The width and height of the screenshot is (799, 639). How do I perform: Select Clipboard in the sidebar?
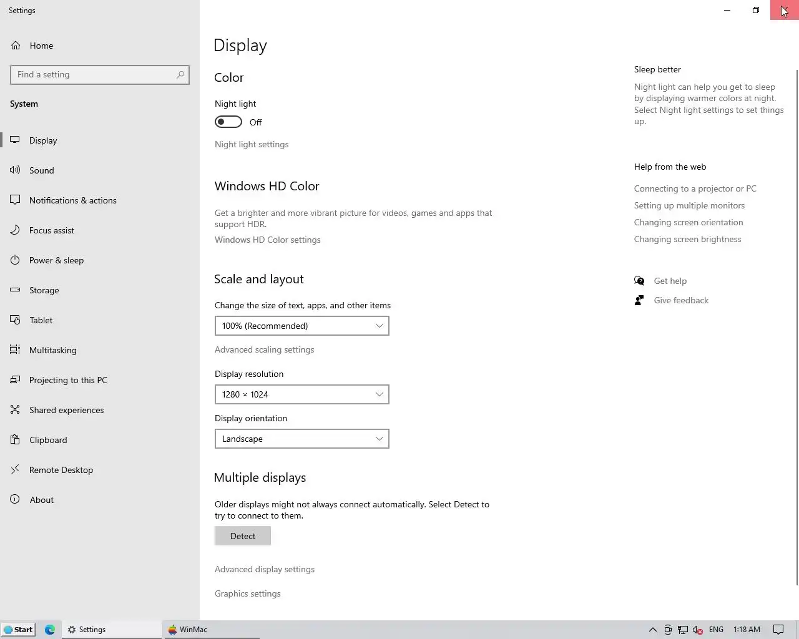click(100, 440)
